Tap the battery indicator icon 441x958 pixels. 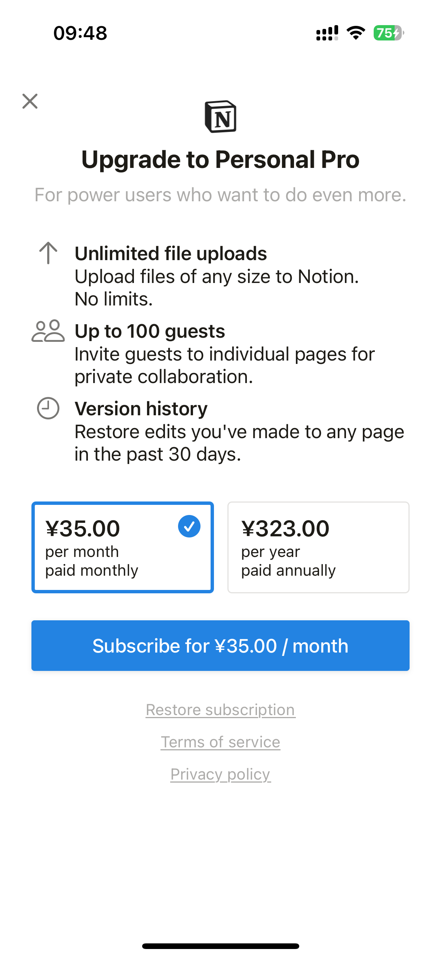point(388,33)
